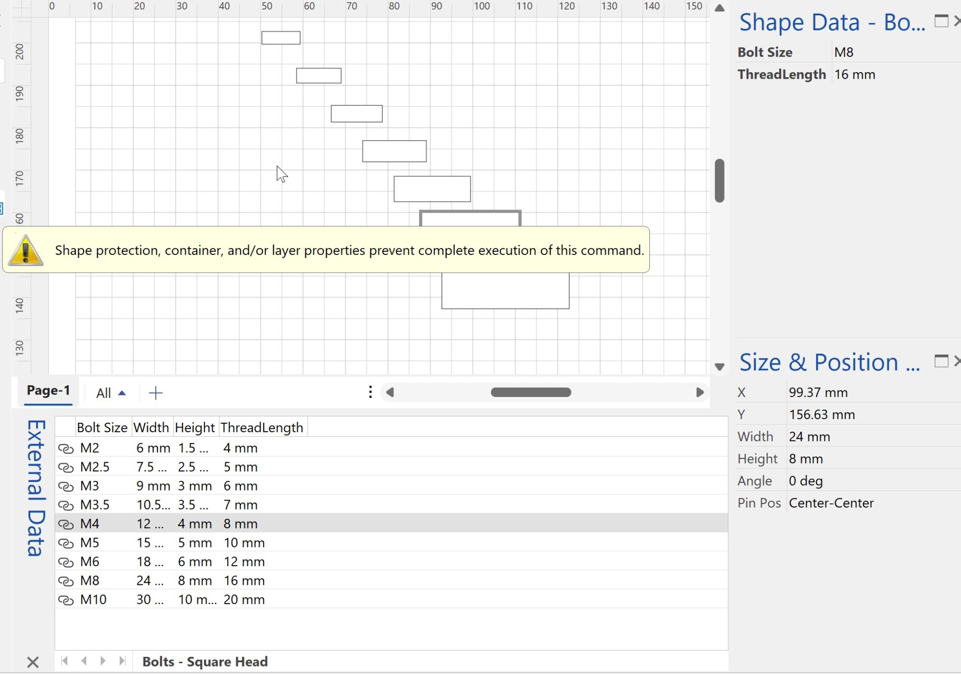Click the chain link icon next to M10
961x674 pixels.
click(x=66, y=599)
